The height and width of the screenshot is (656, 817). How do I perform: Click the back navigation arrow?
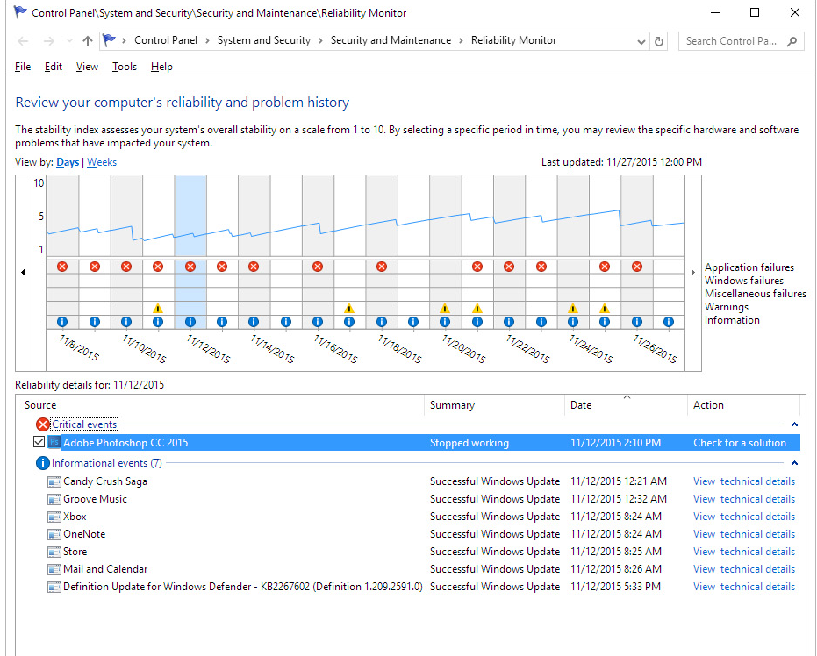tap(23, 40)
